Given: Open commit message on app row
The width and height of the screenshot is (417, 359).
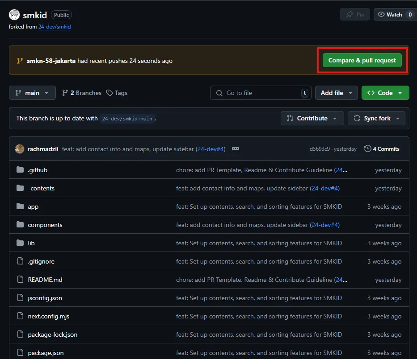Looking at the screenshot, I should point(259,206).
